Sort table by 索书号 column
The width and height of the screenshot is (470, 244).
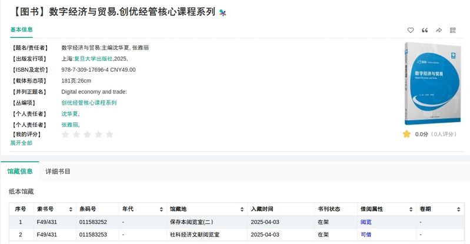point(71,209)
